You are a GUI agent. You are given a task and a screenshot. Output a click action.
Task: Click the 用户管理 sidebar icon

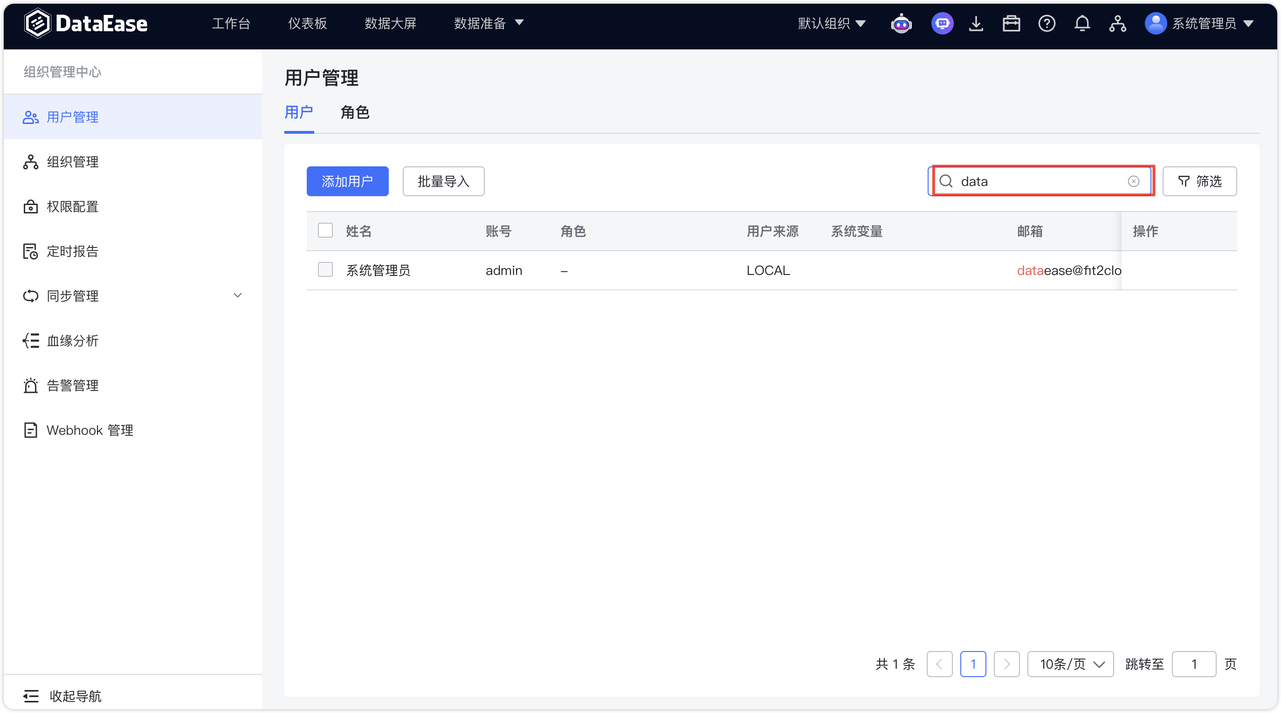point(30,117)
